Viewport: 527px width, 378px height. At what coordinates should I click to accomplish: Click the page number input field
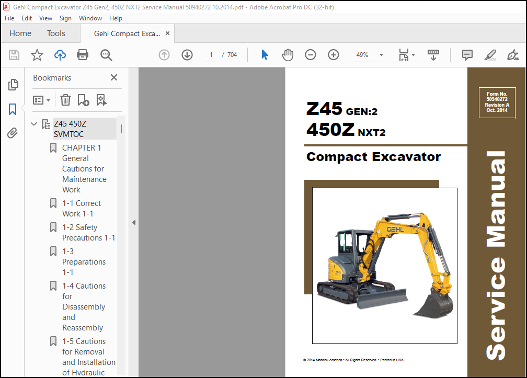[x=211, y=55]
